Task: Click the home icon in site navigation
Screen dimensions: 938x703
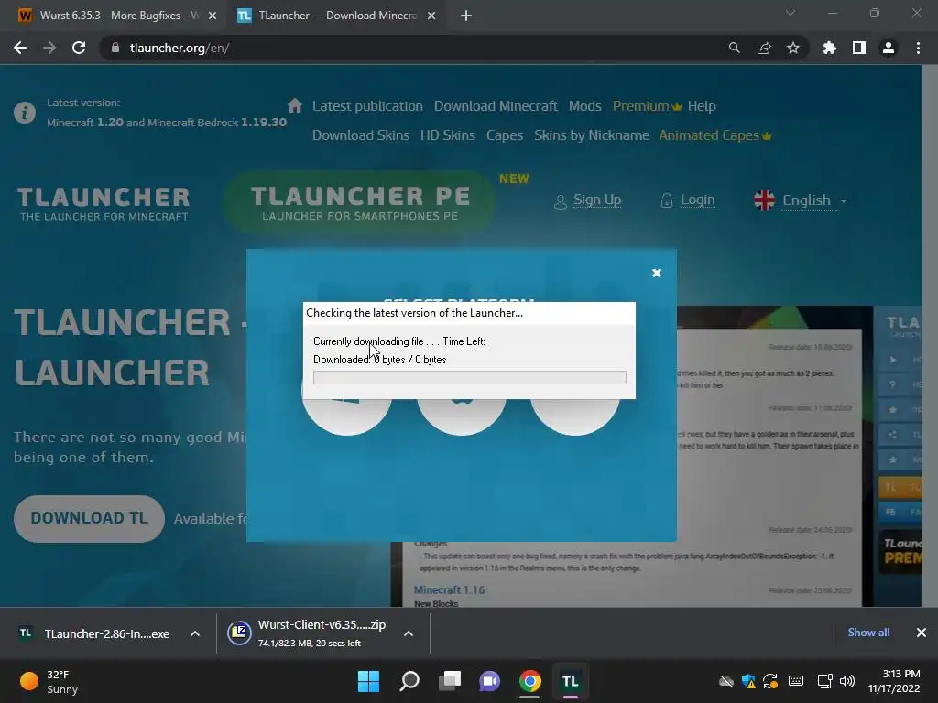Action: pyautogui.click(x=294, y=106)
